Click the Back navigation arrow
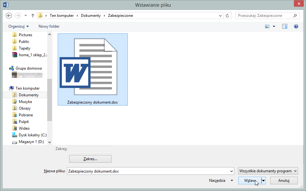Viewport: 306px width, 191px height. (x=9, y=16)
